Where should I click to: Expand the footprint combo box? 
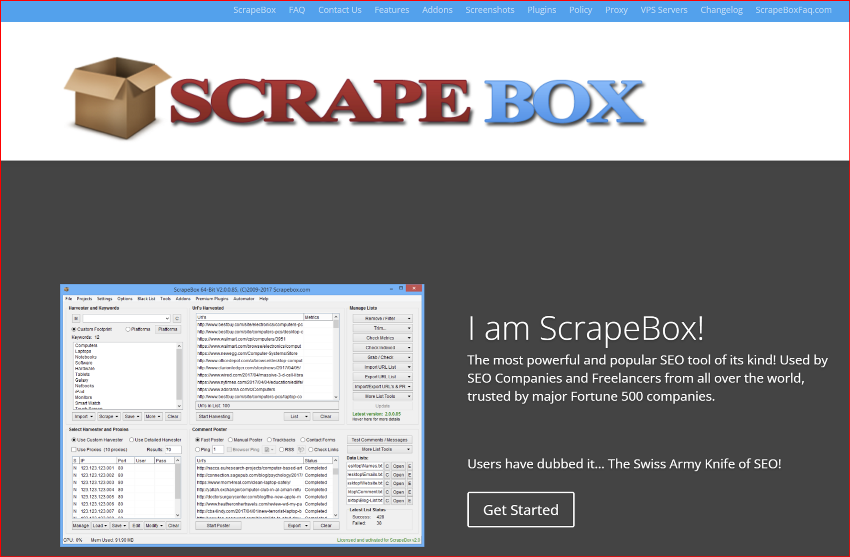click(x=167, y=318)
